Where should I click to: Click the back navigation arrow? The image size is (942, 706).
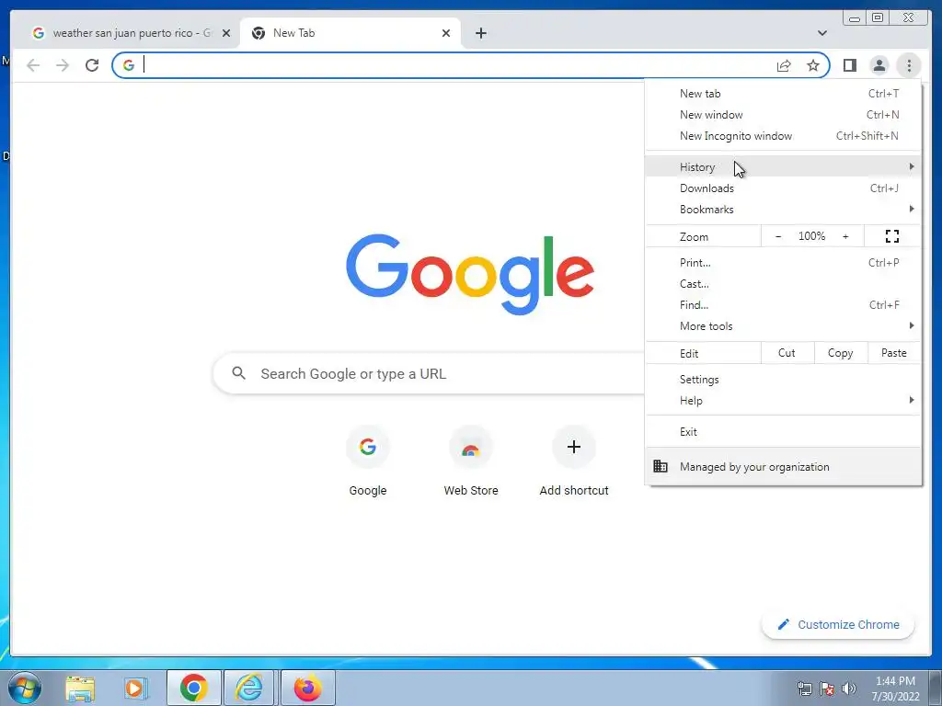click(33, 65)
